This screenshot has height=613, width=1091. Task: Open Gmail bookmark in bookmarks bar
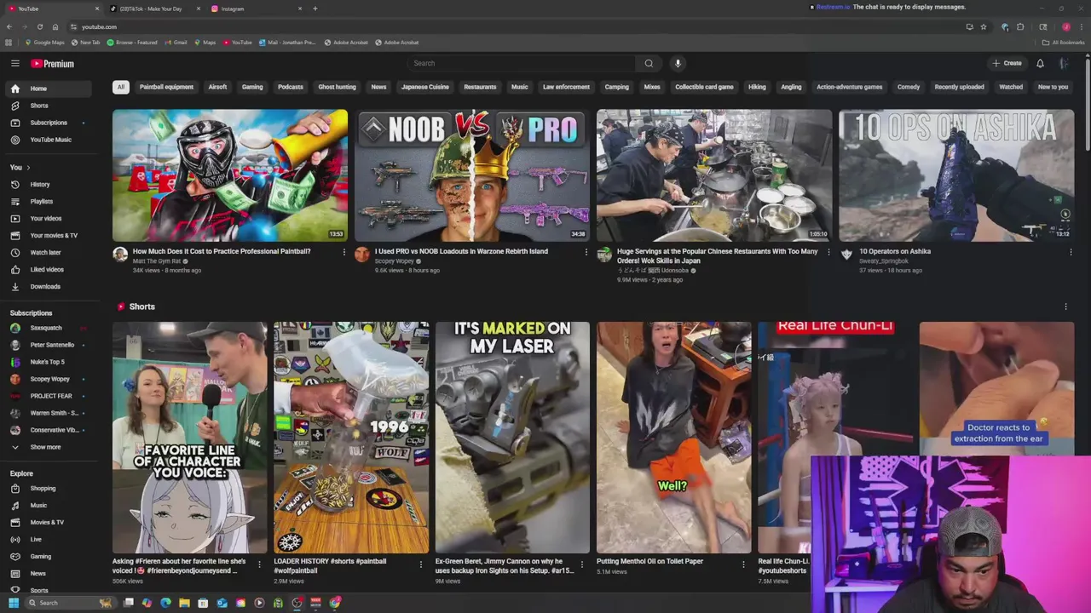176,43
